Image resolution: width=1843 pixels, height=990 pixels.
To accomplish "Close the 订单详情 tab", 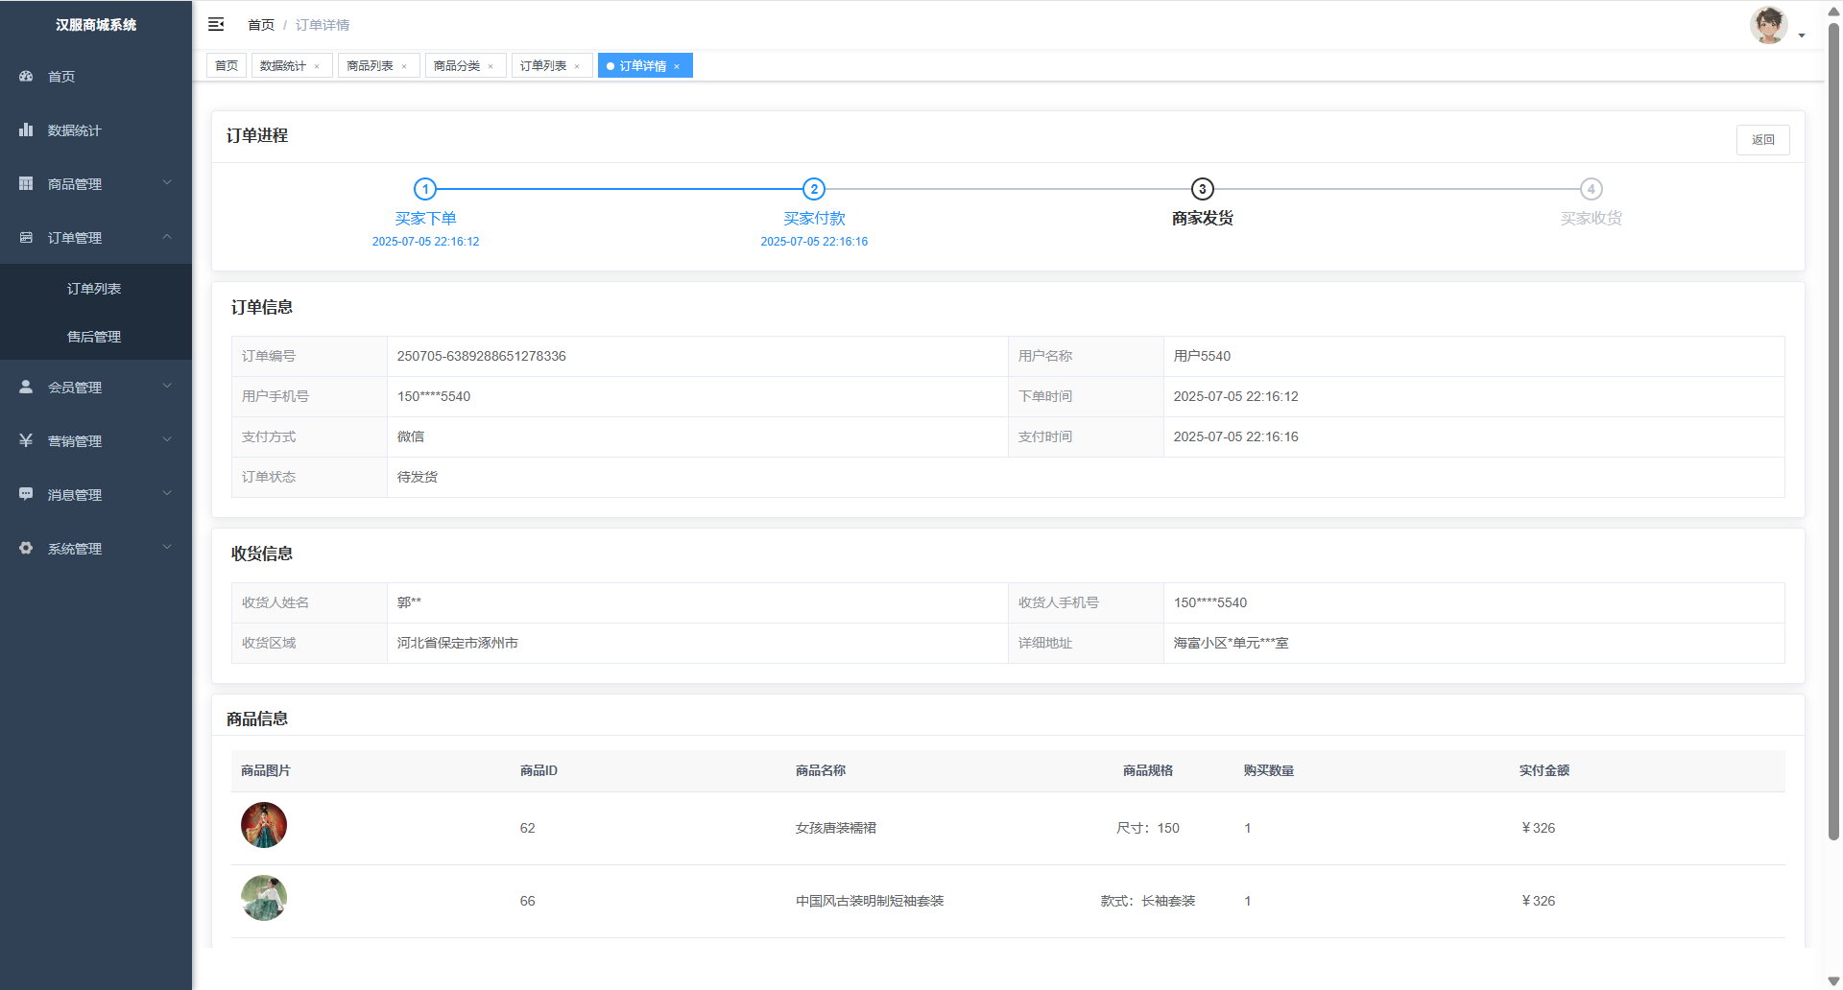I will (x=677, y=66).
